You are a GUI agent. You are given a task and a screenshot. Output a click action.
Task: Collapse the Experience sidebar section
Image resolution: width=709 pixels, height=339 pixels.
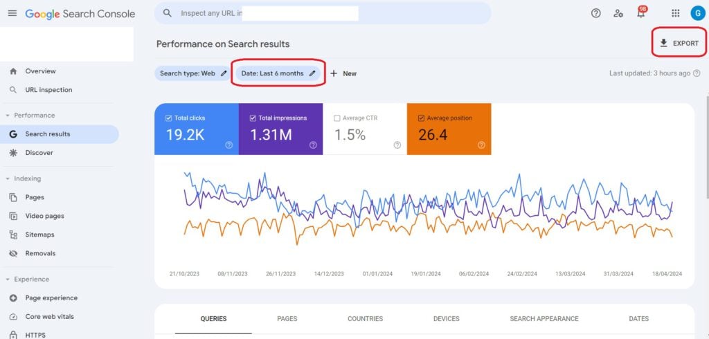pyautogui.click(x=8, y=280)
